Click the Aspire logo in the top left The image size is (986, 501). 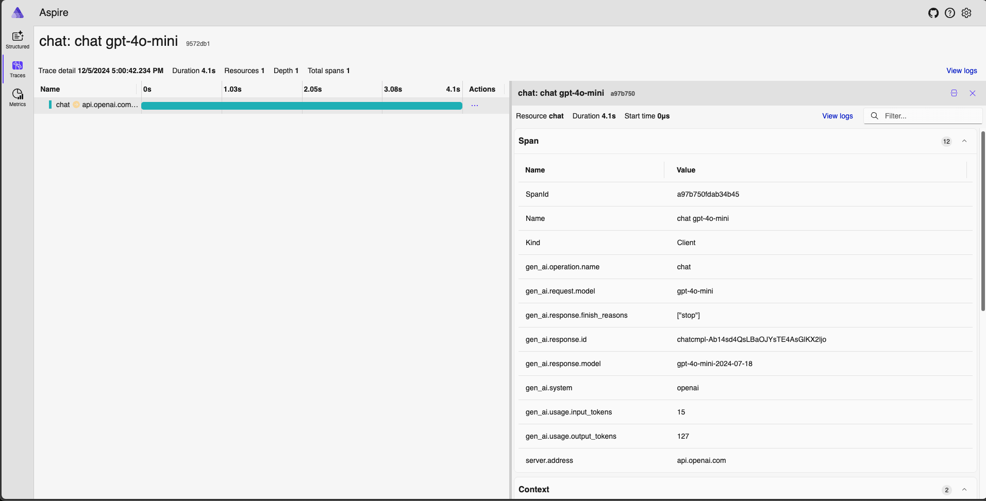coord(17,12)
